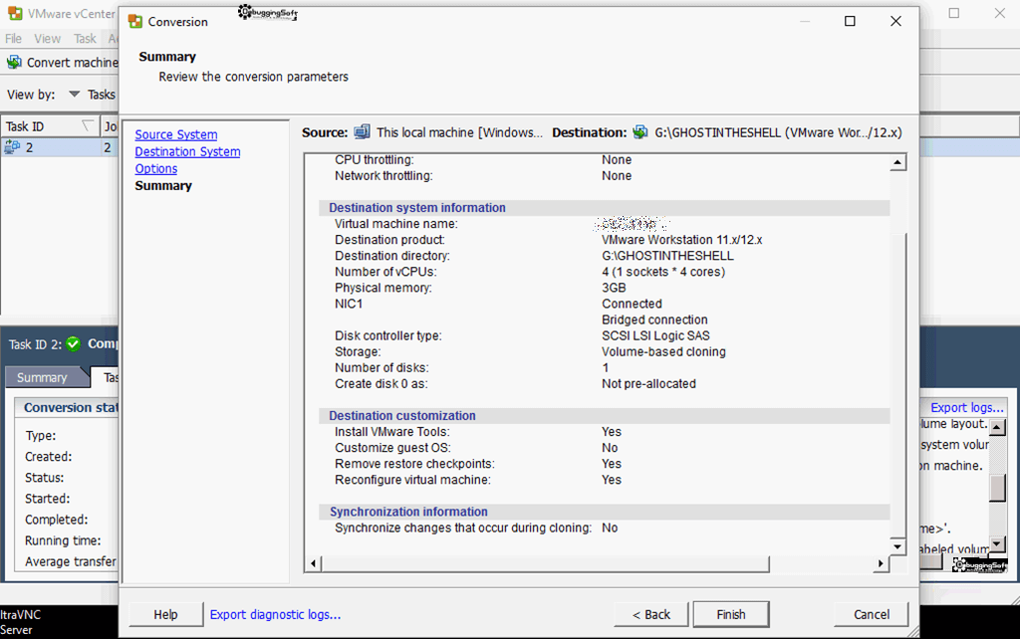Click 'Synchronize changes that occur during cloning:' label
Image resolution: width=1020 pixels, height=639 pixels.
click(x=463, y=528)
